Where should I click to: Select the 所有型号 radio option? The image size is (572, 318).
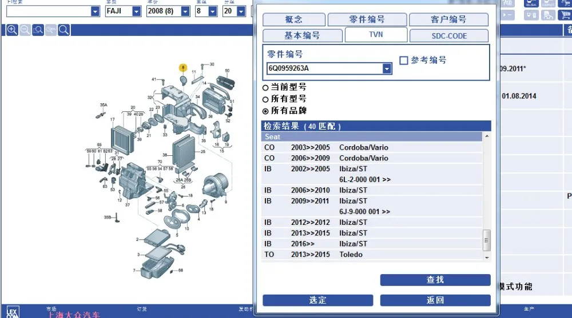265,99
